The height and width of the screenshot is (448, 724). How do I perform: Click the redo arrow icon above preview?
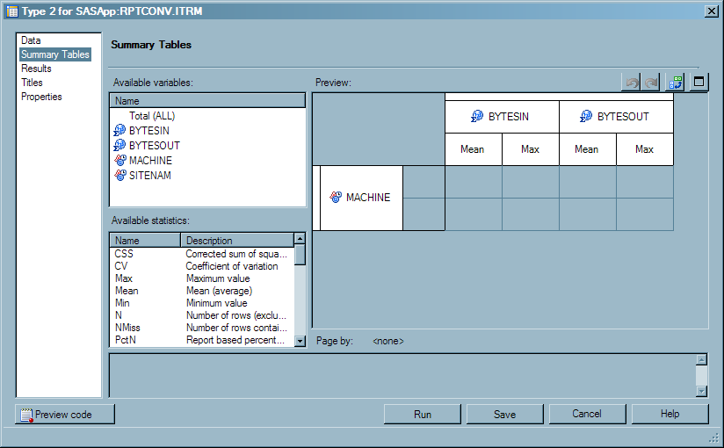pos(651,83)
